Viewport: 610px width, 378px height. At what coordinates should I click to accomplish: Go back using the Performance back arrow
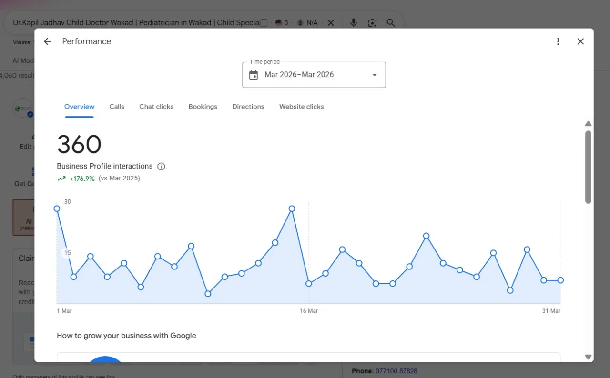click(x=47, y=41)
